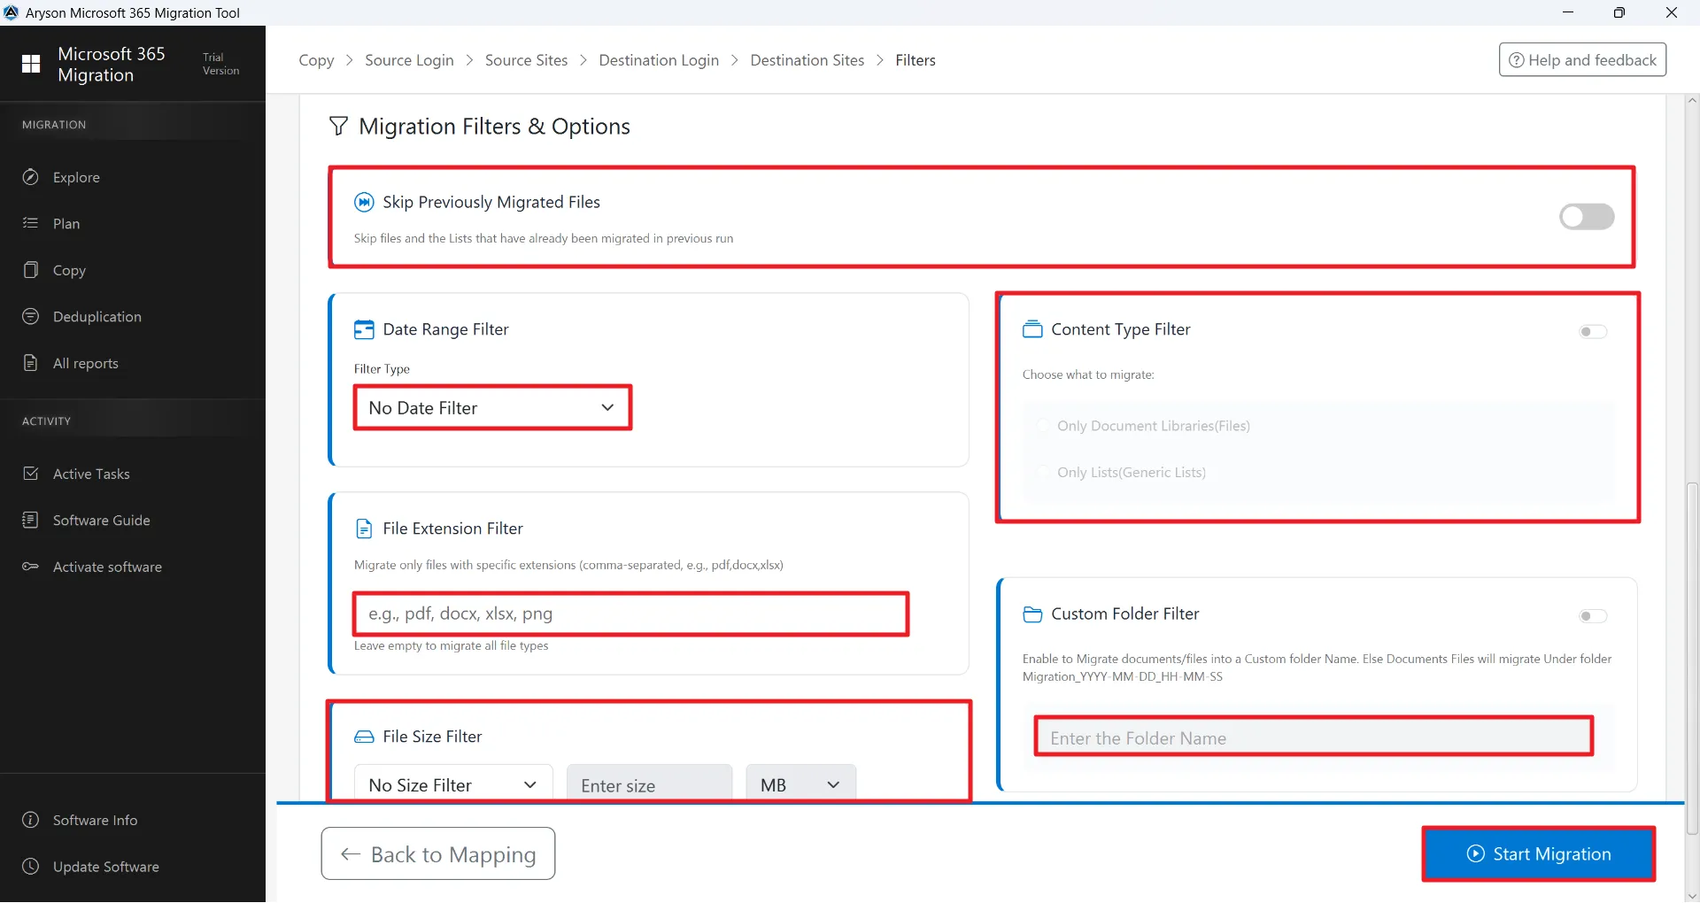Click the Update Software clock icon

[x=31, y=867]
